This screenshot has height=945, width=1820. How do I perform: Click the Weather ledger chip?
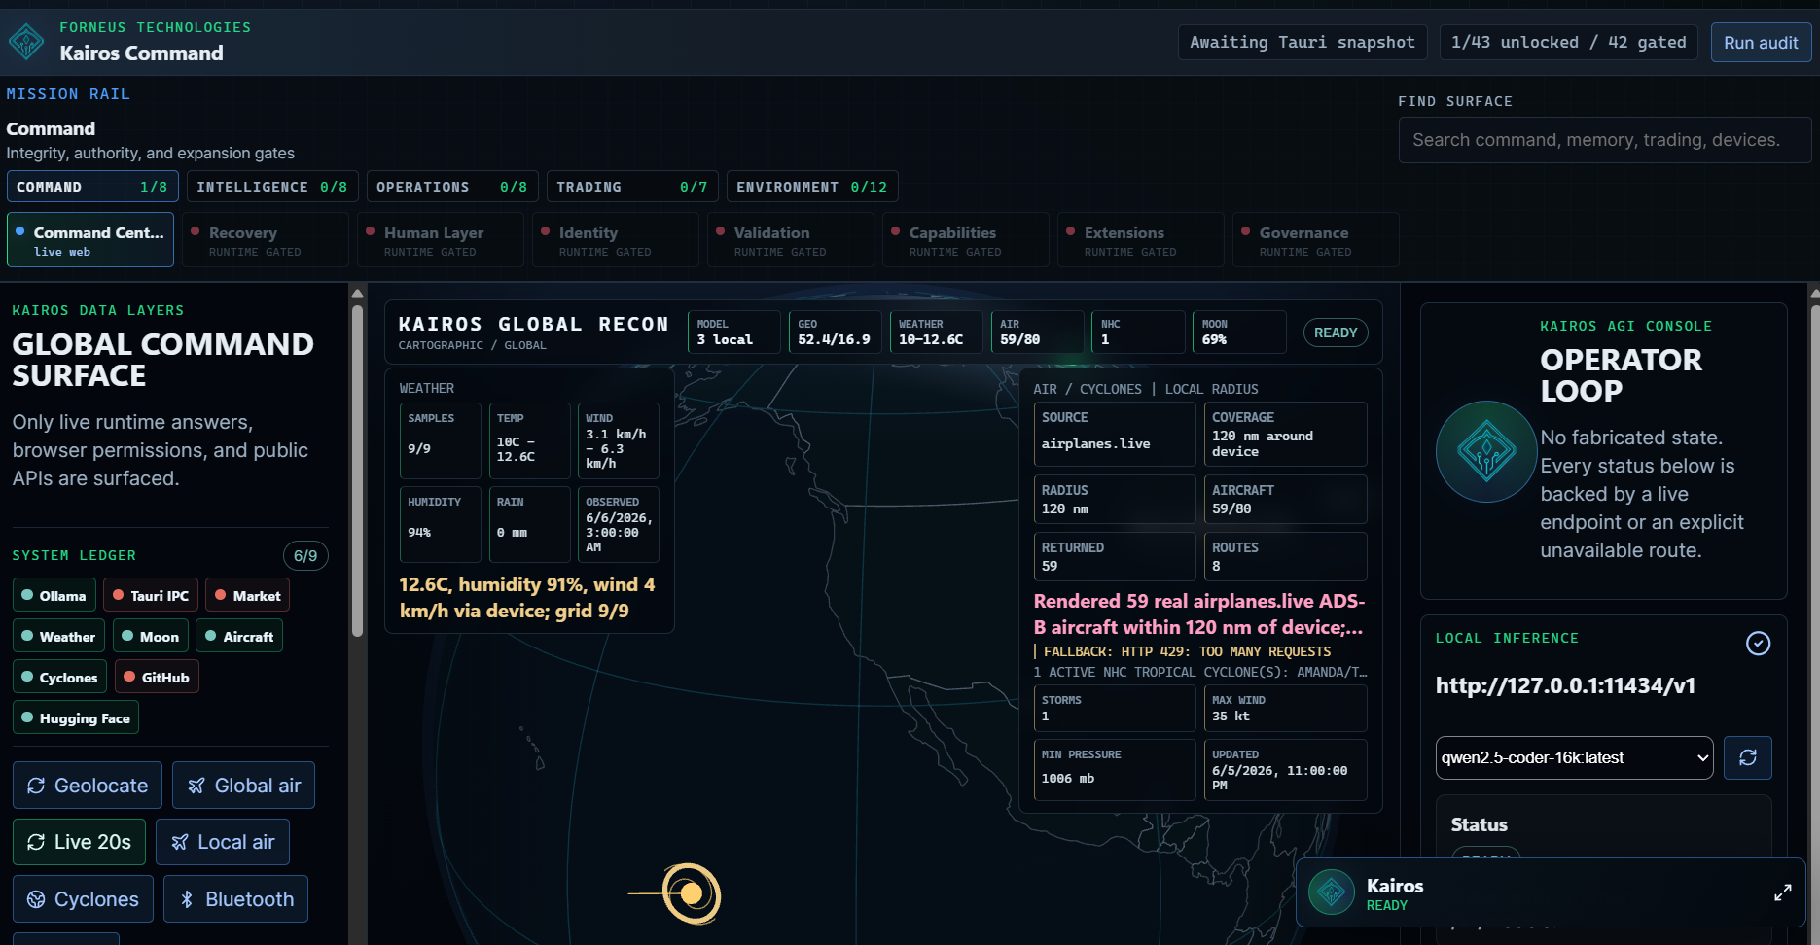click(58, 637)
